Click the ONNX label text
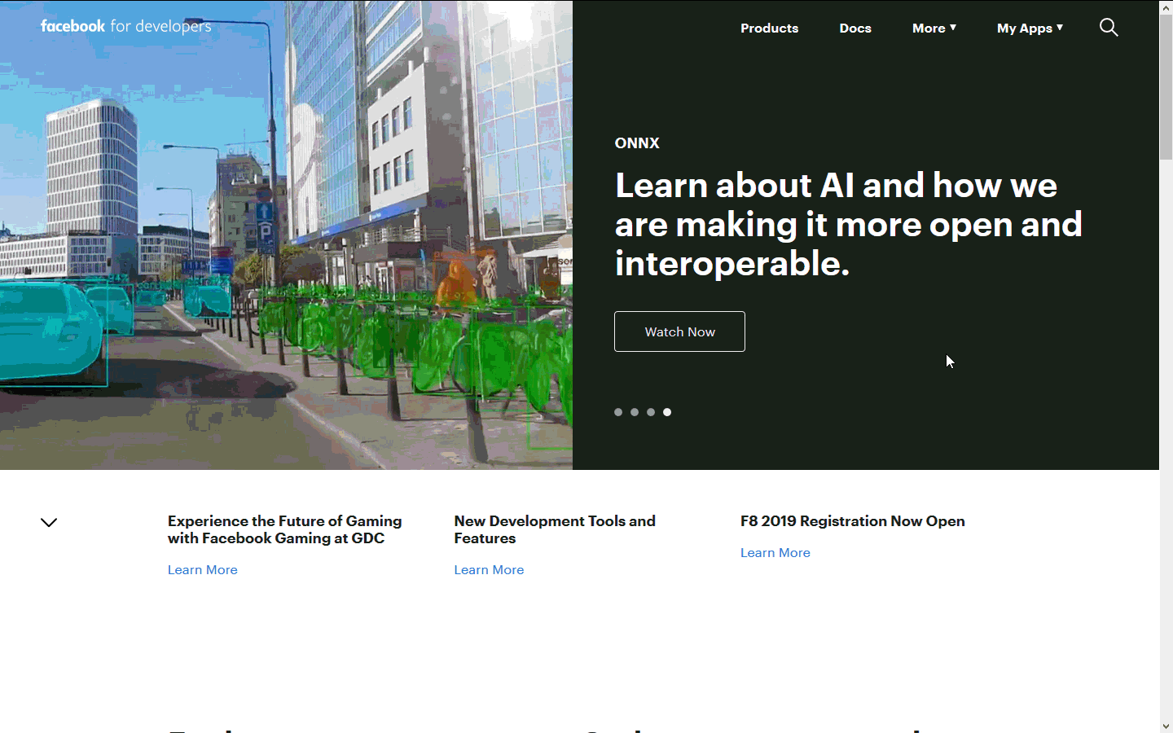This screenshot has width=1173, height=733. (637, 143)
